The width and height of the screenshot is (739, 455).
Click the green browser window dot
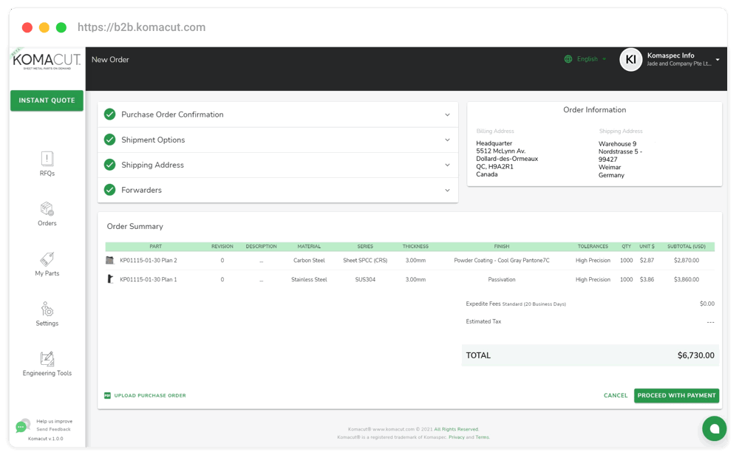tap(61, 27)
